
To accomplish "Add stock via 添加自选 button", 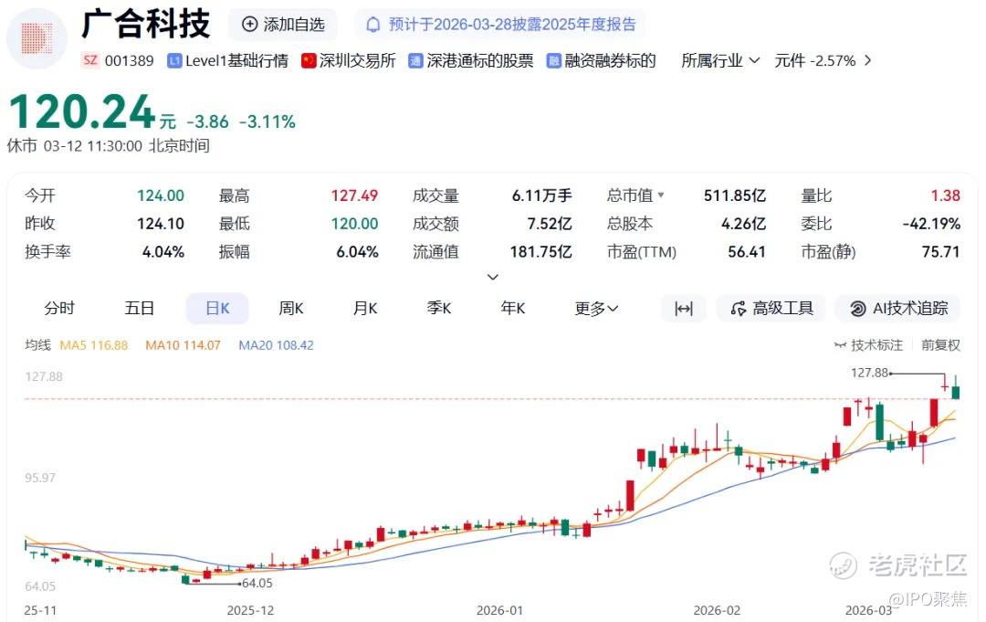I will coord(283,25).
